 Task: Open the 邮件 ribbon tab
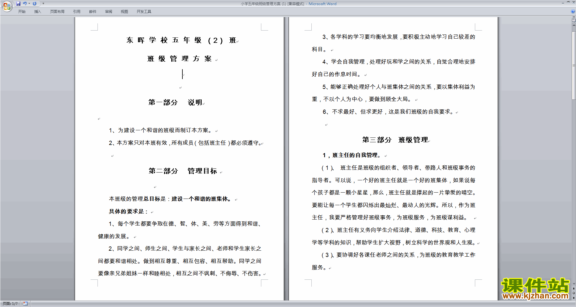pos(93,12)
